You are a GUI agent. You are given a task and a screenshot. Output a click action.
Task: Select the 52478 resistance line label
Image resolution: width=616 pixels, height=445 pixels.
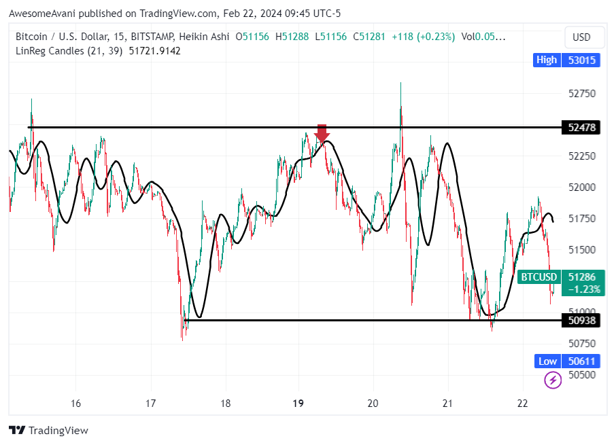581,128
